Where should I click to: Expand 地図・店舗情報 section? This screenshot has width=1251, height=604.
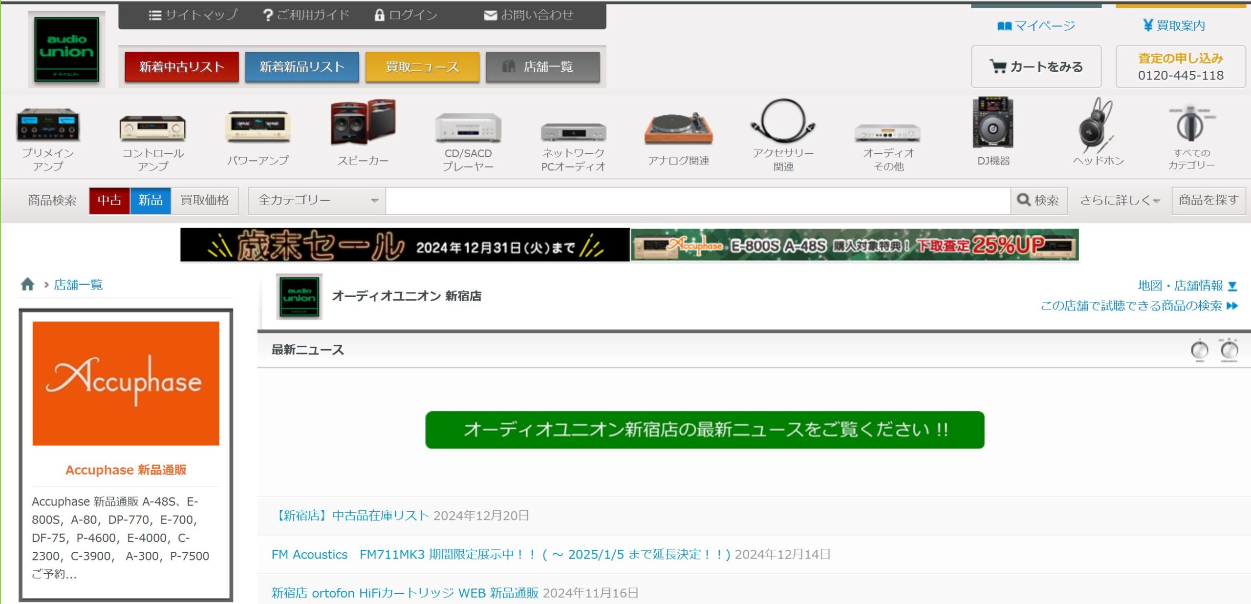tap(1187, 286)
